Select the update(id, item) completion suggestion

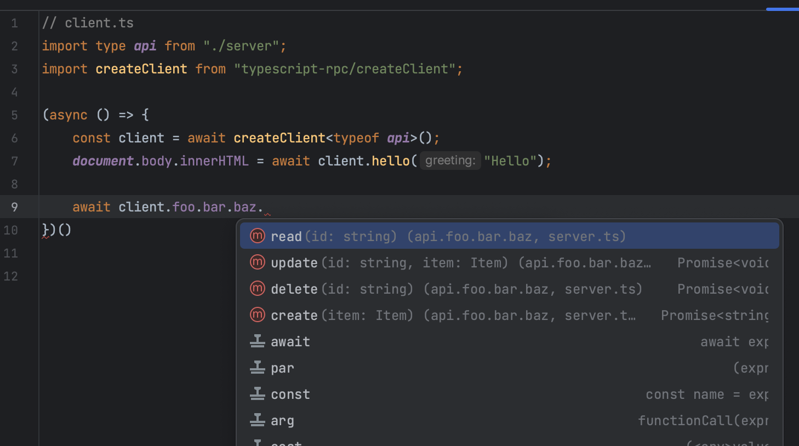pyautogui.click(x=509, y=262)
